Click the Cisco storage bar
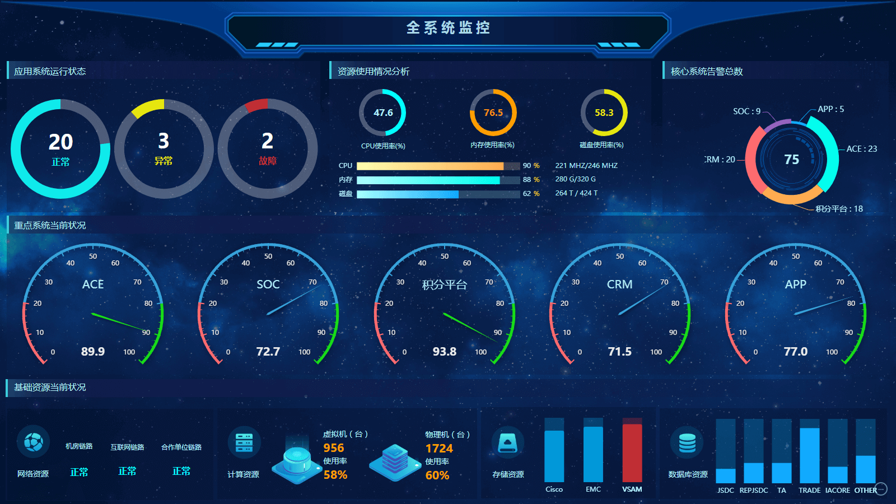 554,450
